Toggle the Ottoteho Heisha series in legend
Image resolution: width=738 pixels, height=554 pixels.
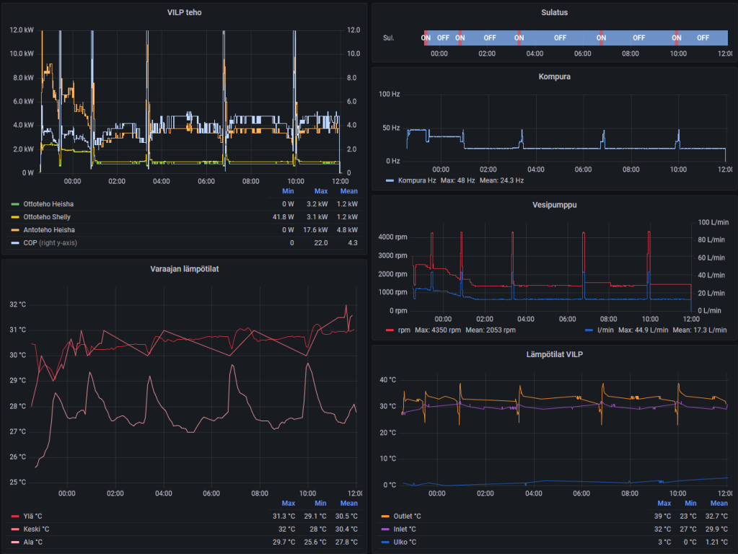pyautogui.click(x=48, y=204)
